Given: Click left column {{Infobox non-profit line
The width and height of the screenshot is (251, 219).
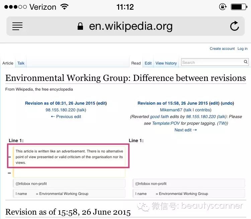Looking at the screenshot, I should click(69, 184).
